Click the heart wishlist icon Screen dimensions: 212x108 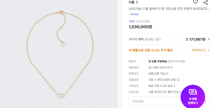[195, 2]
